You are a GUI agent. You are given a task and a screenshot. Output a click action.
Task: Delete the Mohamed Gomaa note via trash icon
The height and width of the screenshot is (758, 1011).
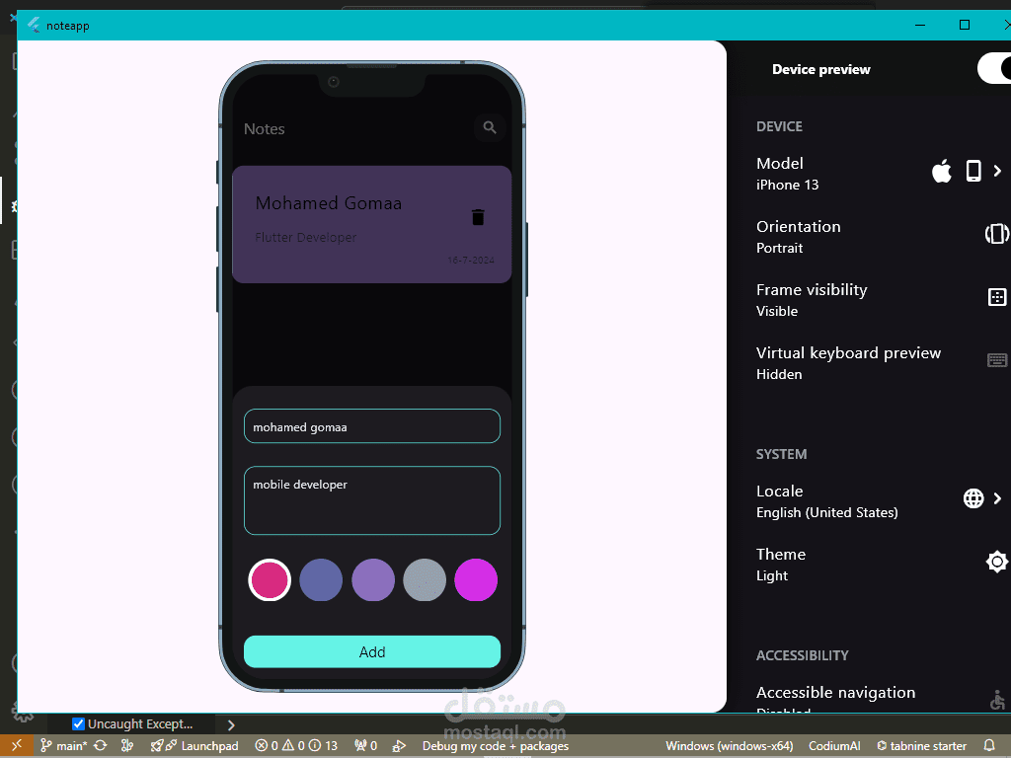[x=478, y=217]
